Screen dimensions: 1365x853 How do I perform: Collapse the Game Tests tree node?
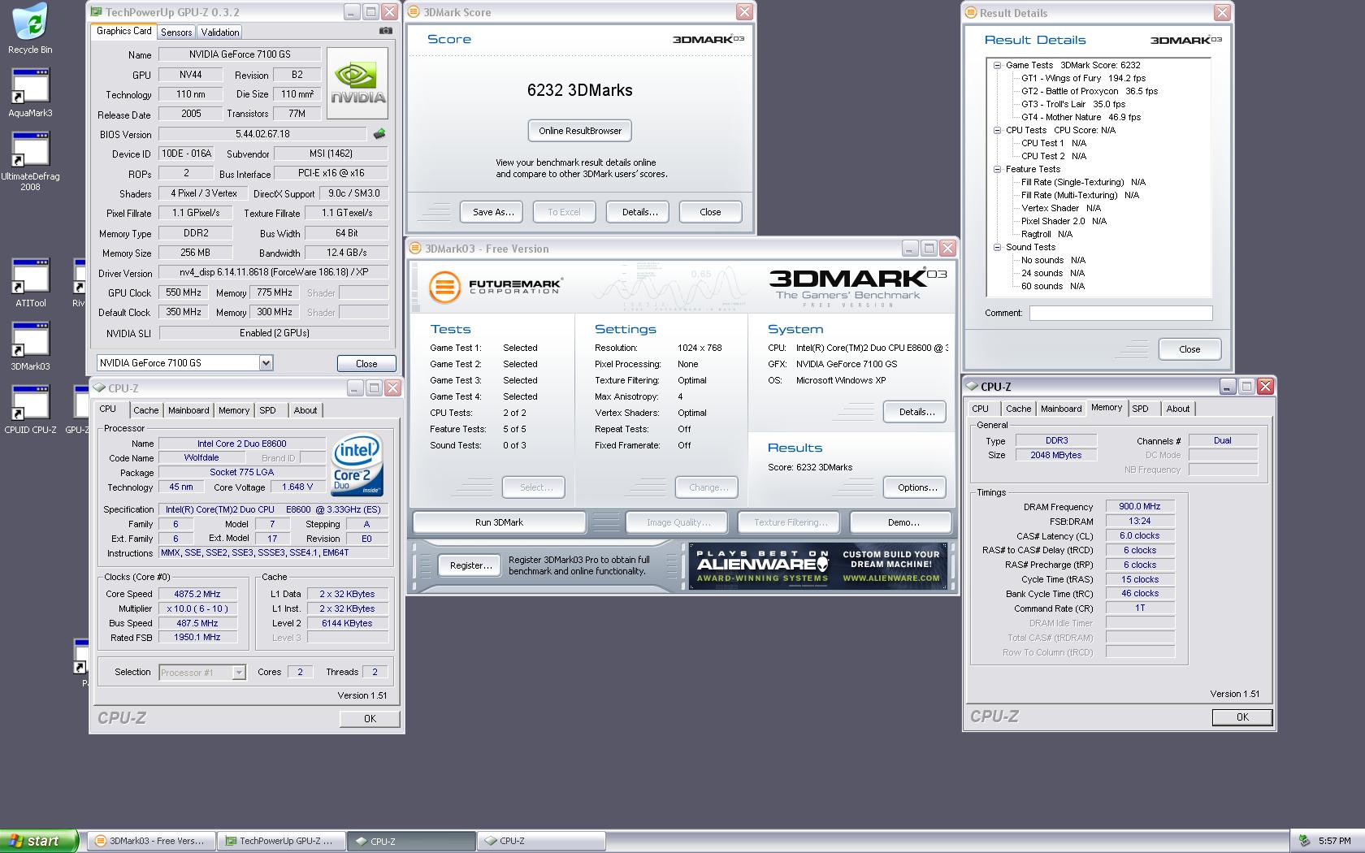997,65
